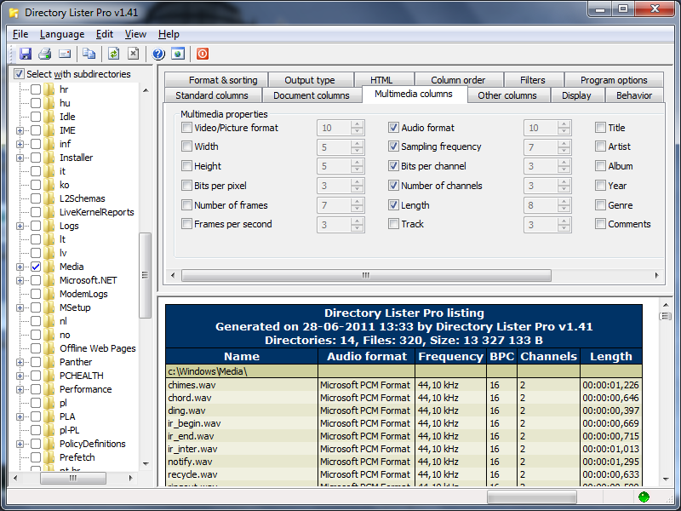Click folder tree vertical scrollbar thumb
Screen dimensions: 681x511
(x=145, y=275)
